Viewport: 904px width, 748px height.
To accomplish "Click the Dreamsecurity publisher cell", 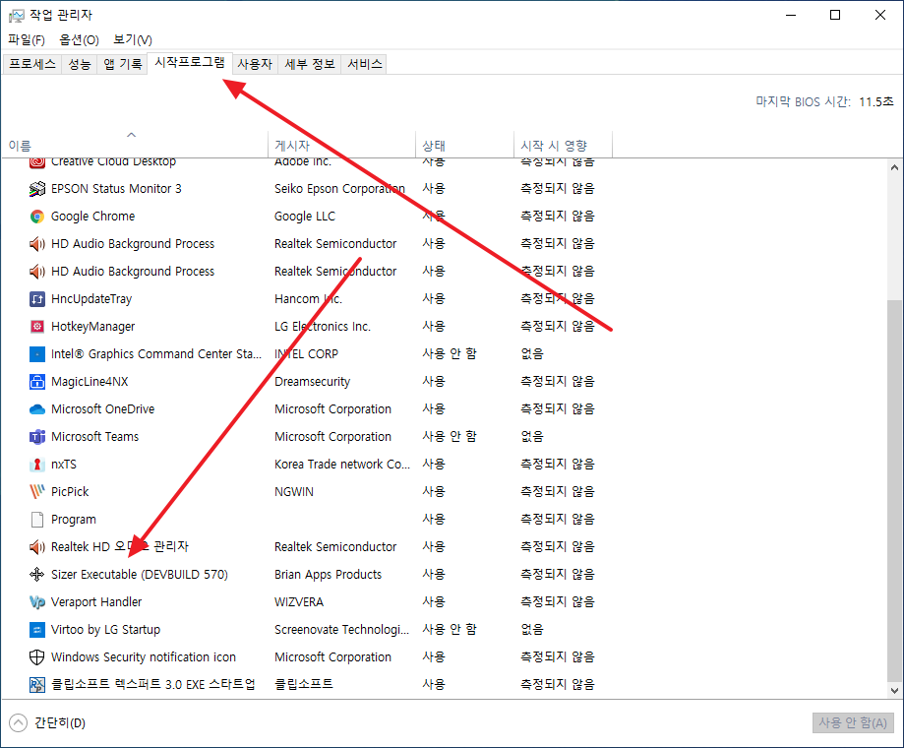I will [313, 381].
